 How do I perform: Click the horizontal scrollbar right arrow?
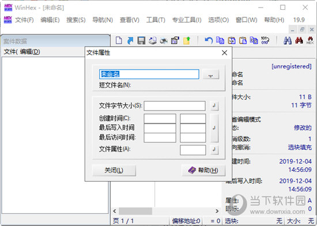click(217, 211)
